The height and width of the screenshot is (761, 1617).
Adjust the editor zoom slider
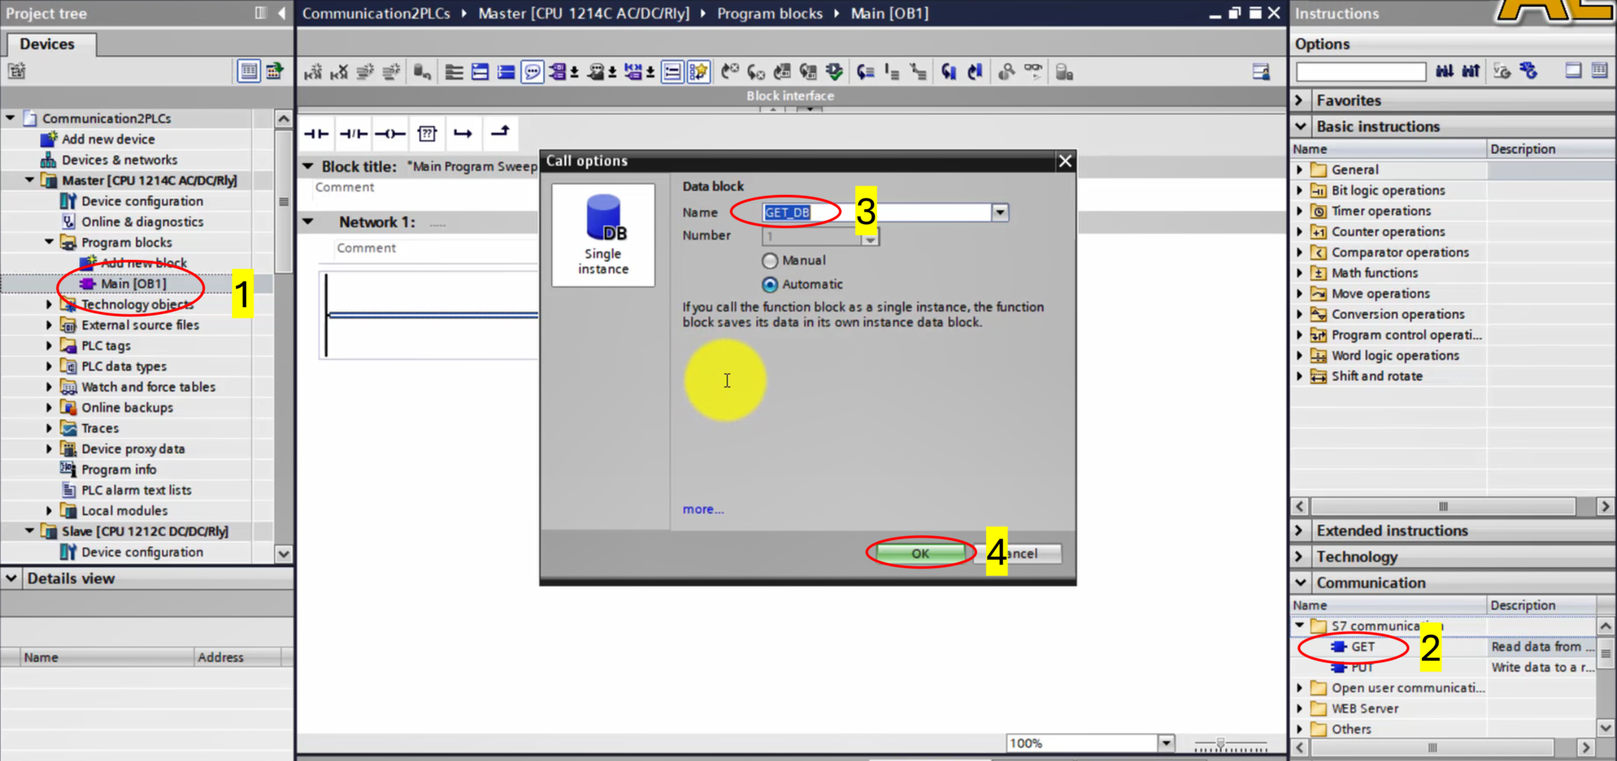[x=1220, y=743]
